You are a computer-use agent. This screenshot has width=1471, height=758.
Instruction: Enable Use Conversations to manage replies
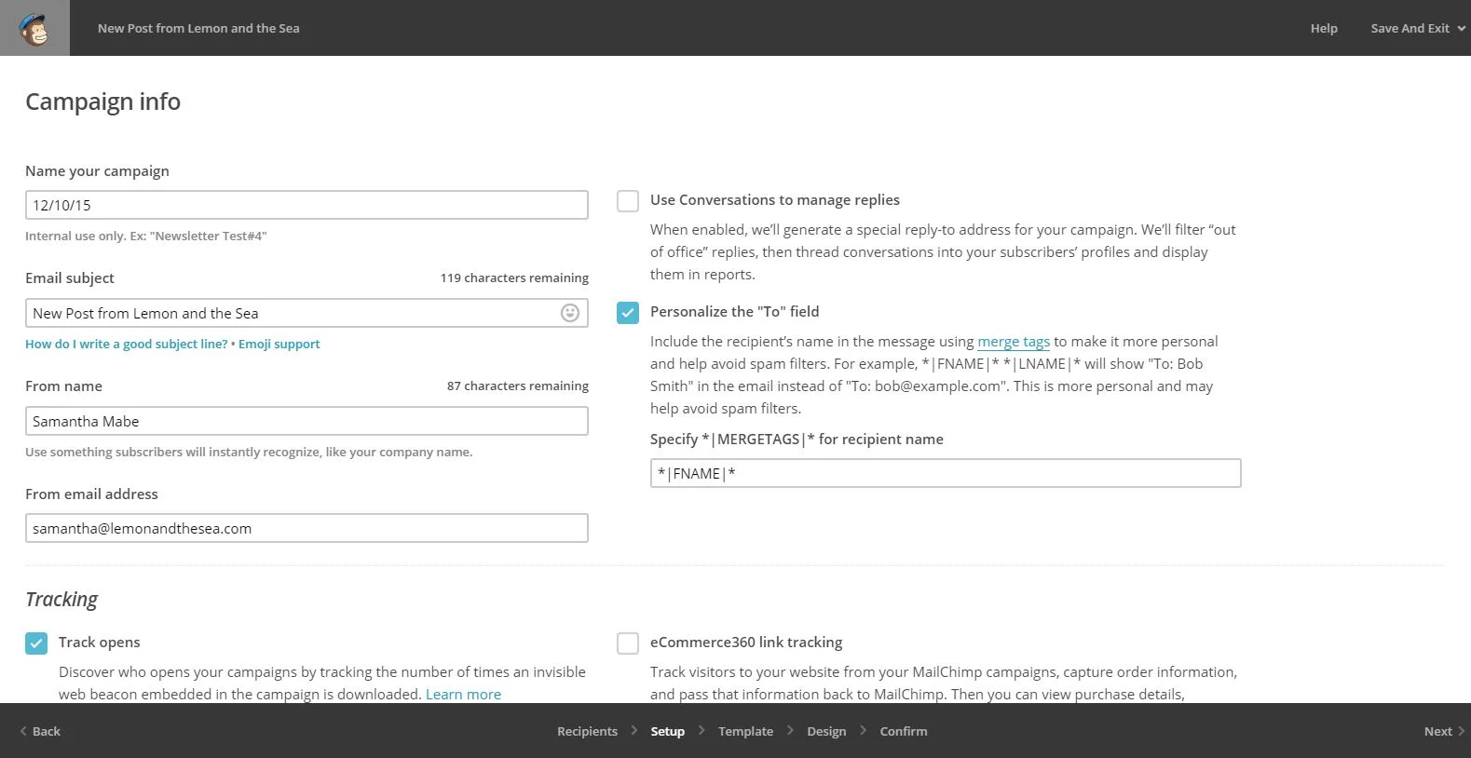point(628,200)
